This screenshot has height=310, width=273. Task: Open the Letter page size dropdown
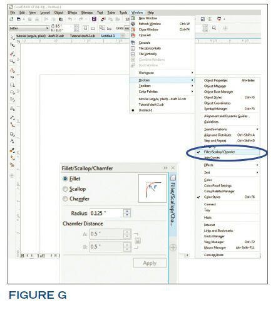coord(47,28)
